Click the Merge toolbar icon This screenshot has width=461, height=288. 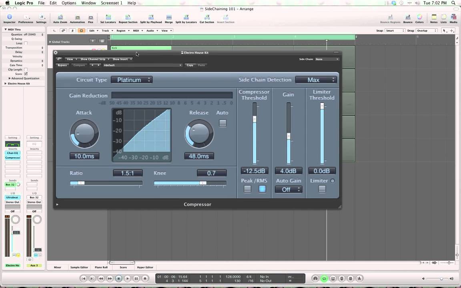click(169, 19)
